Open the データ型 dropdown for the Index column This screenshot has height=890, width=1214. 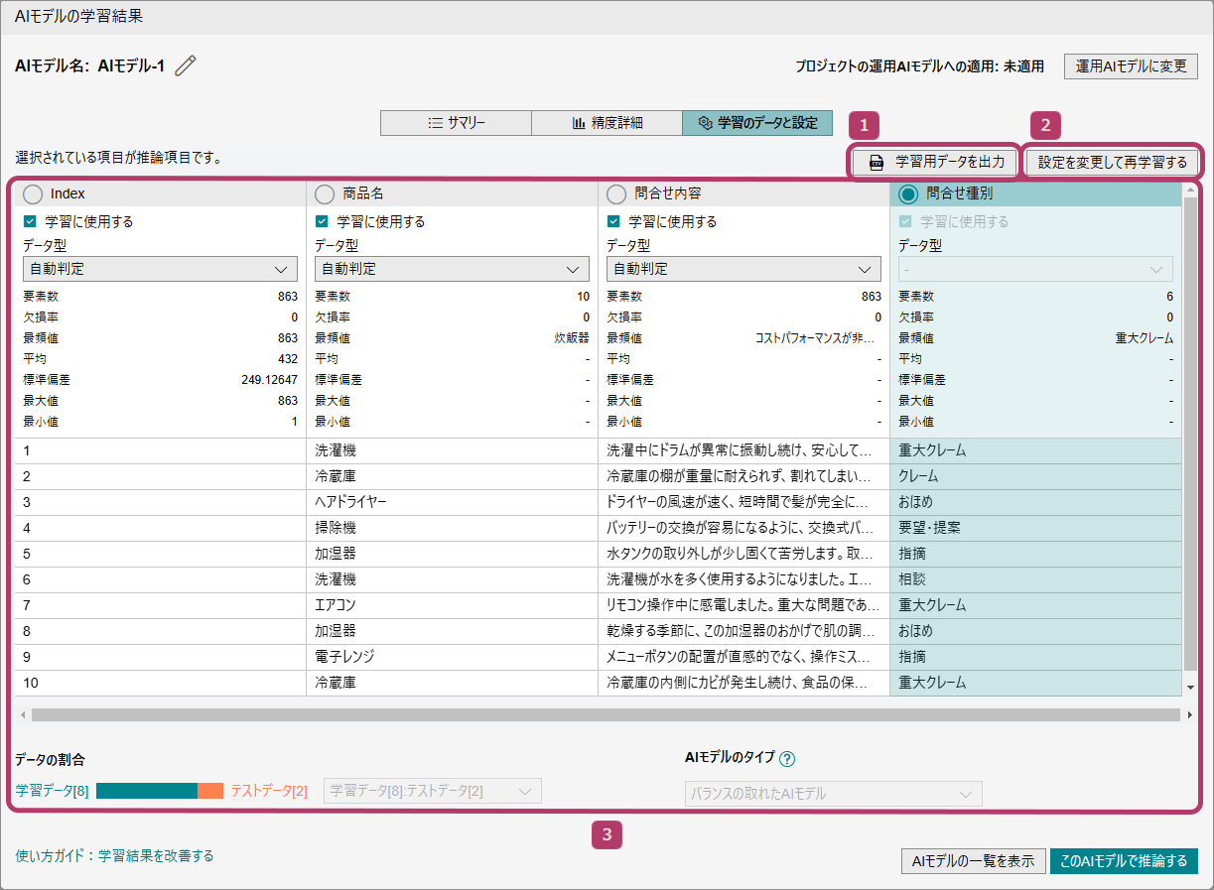click(x=160, y=269)
